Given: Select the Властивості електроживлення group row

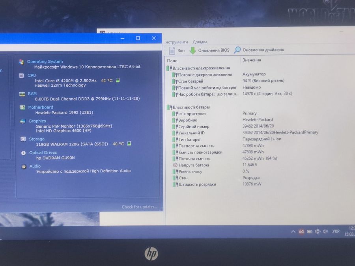Looking at the screenshot, I should pyautogui.click(x=198, y=68).
